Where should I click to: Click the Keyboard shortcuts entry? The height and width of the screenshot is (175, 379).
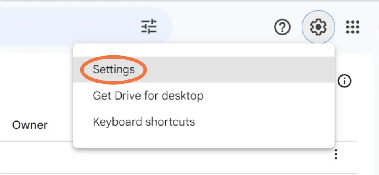[144, 122]
